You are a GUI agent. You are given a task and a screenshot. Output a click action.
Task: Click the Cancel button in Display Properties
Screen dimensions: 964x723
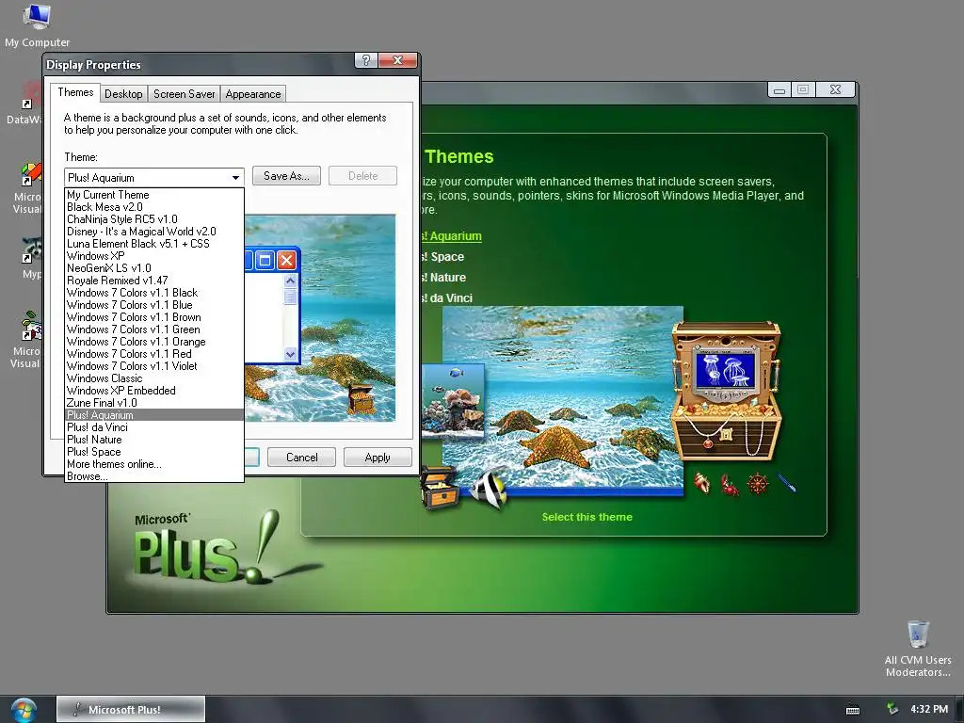[302, 458]
